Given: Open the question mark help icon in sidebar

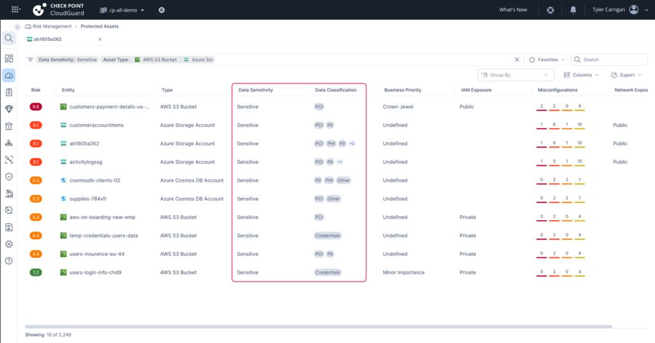Looking at the screenshot, I should [9, 260].
